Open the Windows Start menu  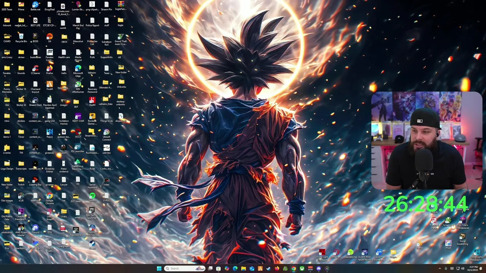click(x=159, y=268)
